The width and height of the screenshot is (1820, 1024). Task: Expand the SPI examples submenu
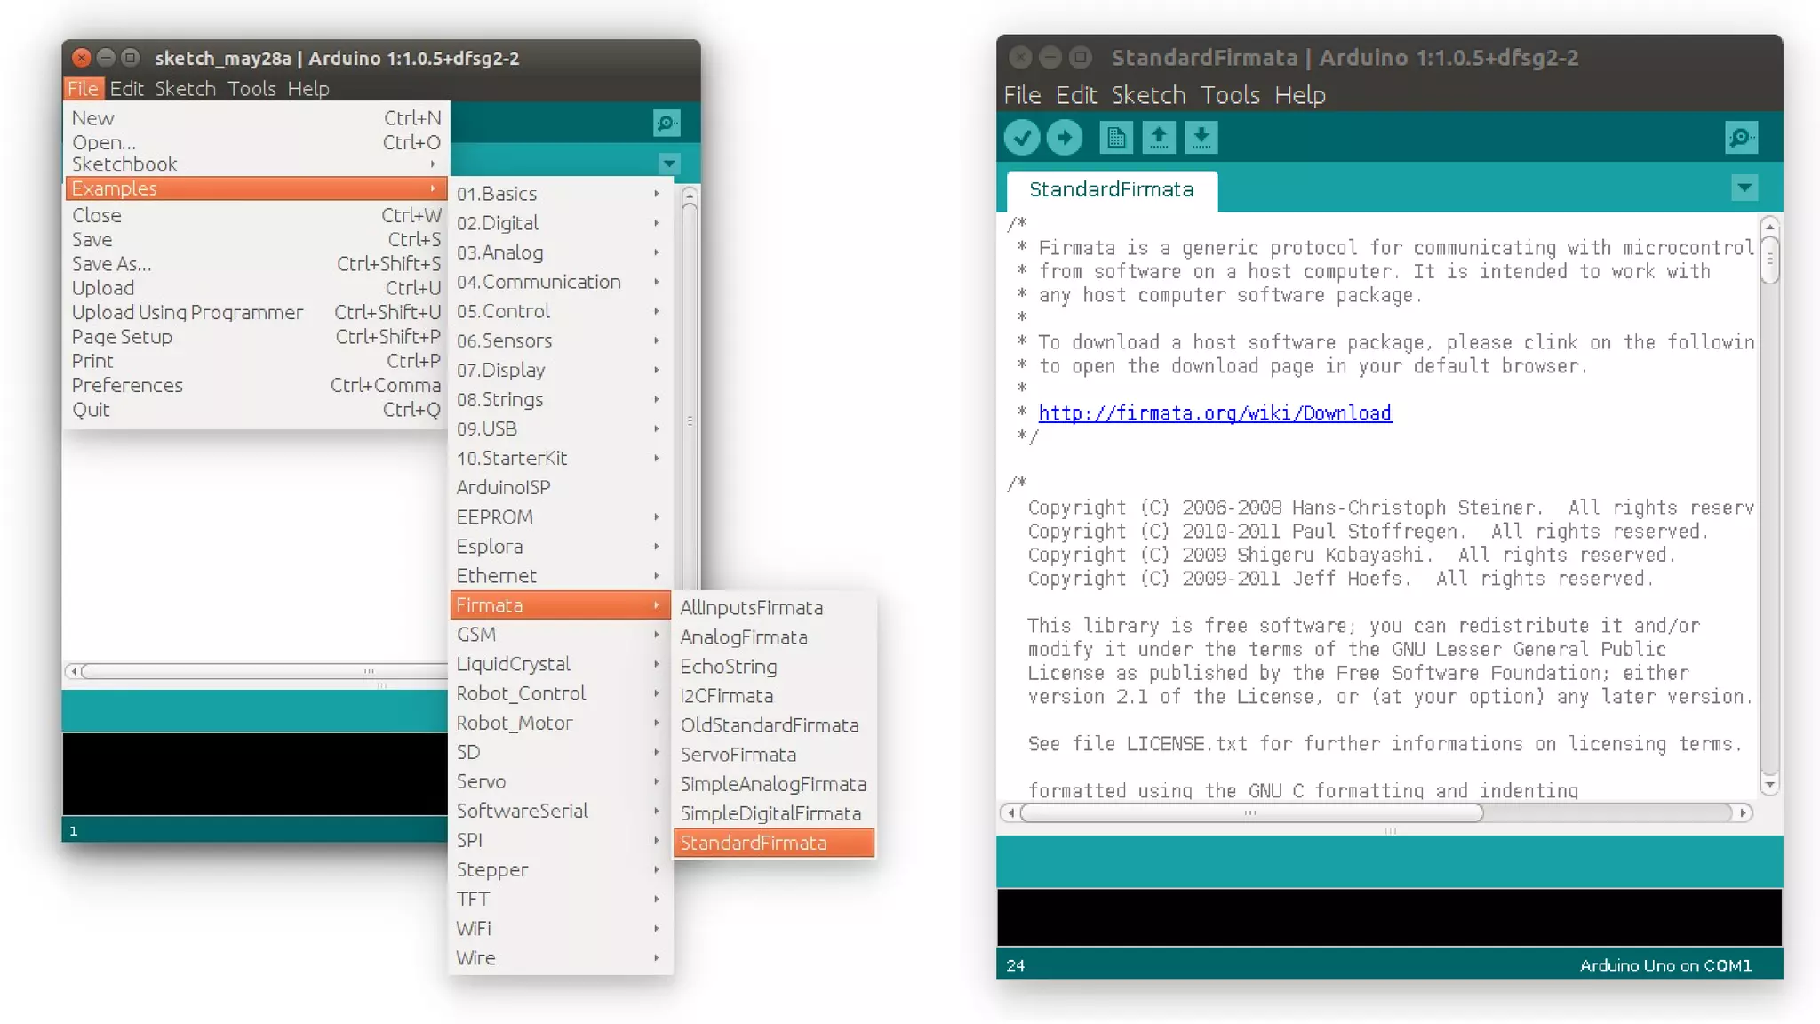coord(561,839)
